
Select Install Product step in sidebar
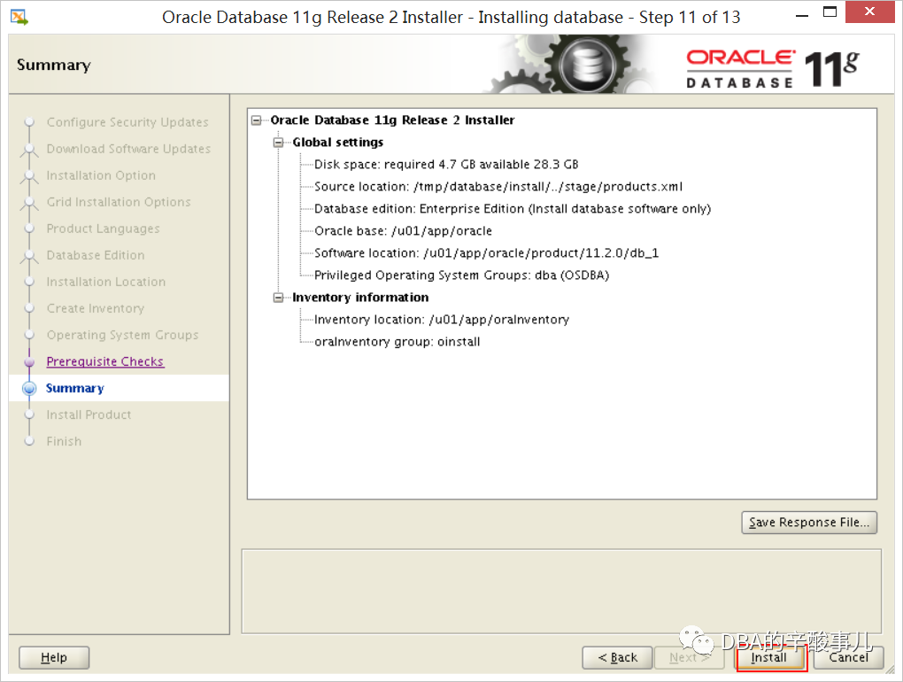pyautogui.click(x=89, y=415)
